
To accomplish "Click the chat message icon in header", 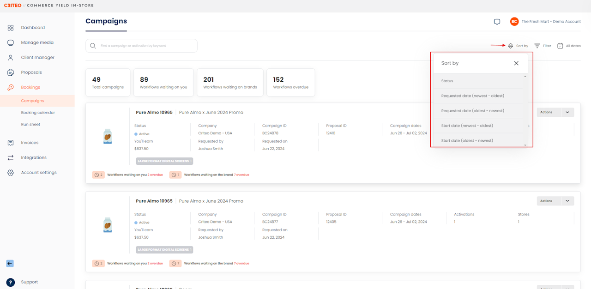I will 497,22.
